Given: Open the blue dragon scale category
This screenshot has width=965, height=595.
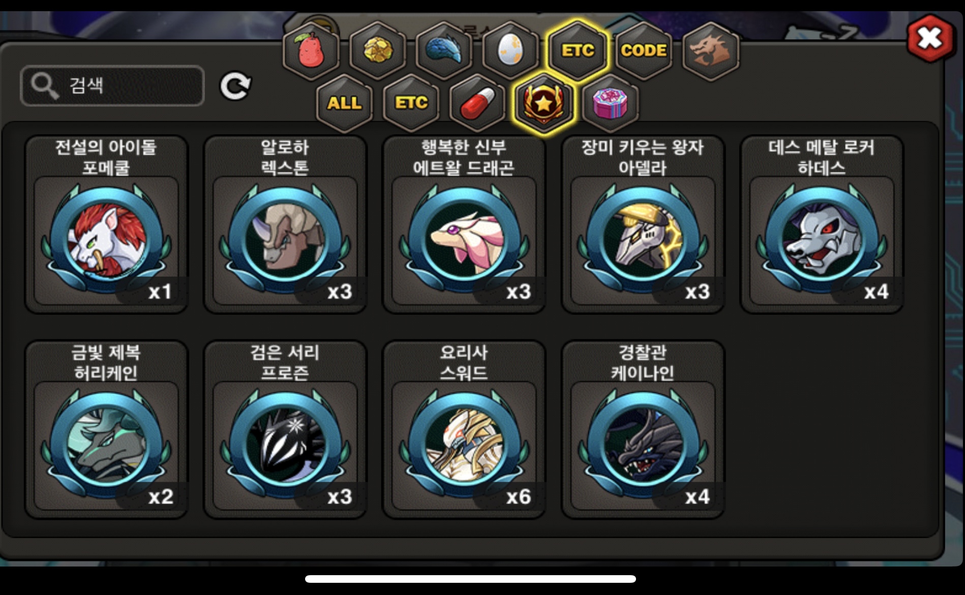Looking at the screenshot, I should pos(443,51).
